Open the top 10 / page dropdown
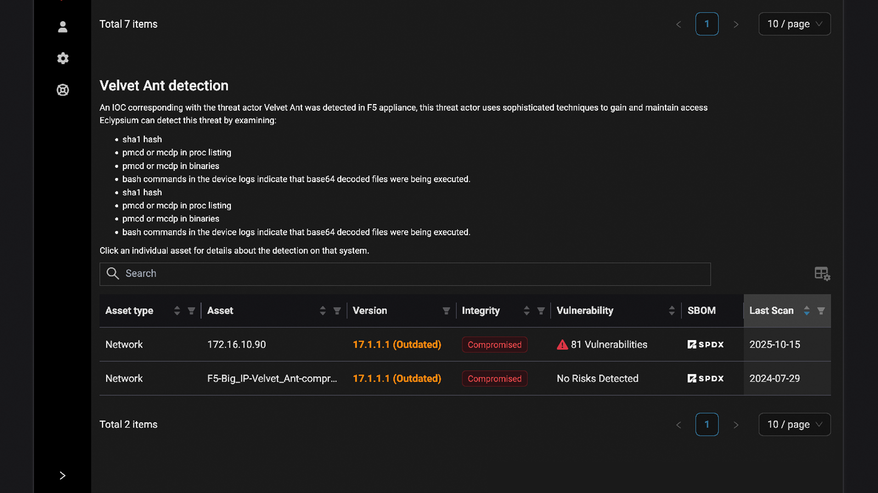 point(794,24)
